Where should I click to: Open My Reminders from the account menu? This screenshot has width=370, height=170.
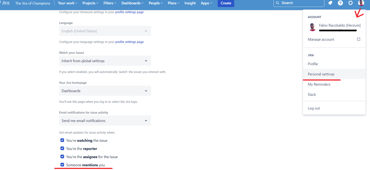(334, 84)
